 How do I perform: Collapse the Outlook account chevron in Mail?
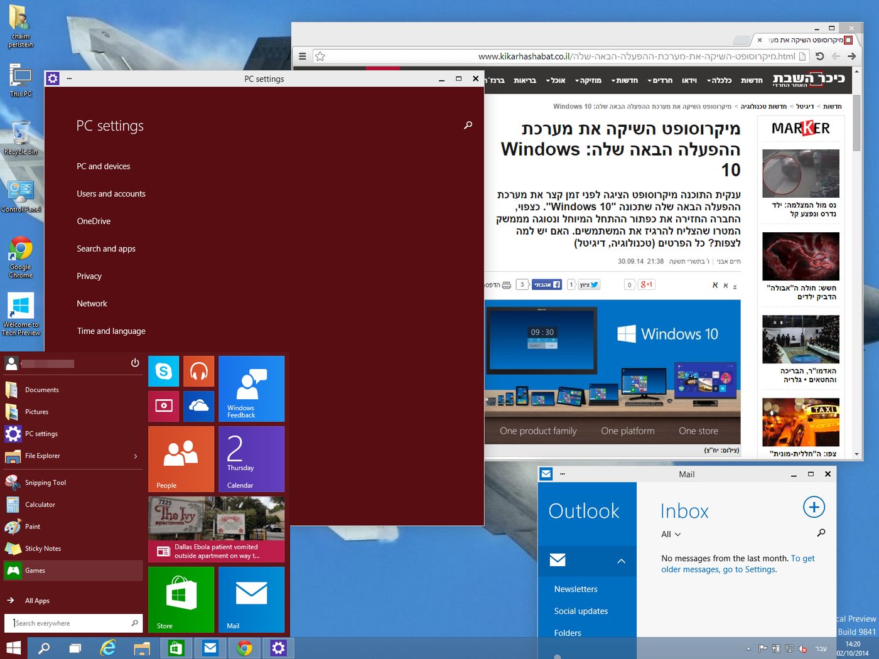click(621, 561)
